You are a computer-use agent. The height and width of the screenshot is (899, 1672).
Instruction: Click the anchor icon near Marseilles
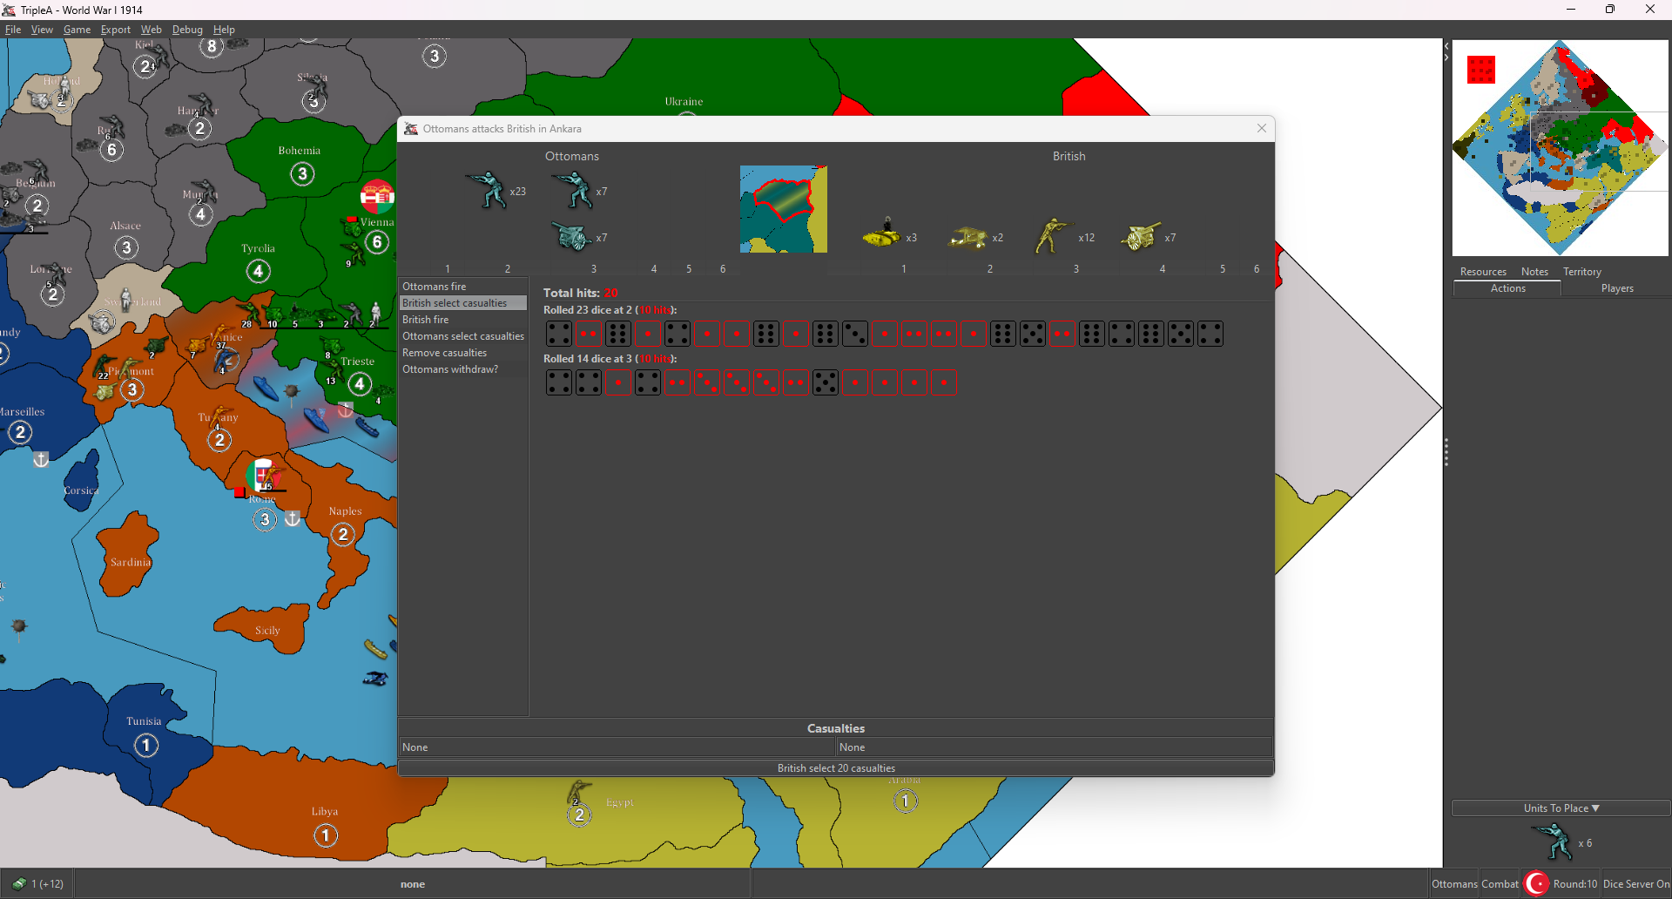(41, 459)
